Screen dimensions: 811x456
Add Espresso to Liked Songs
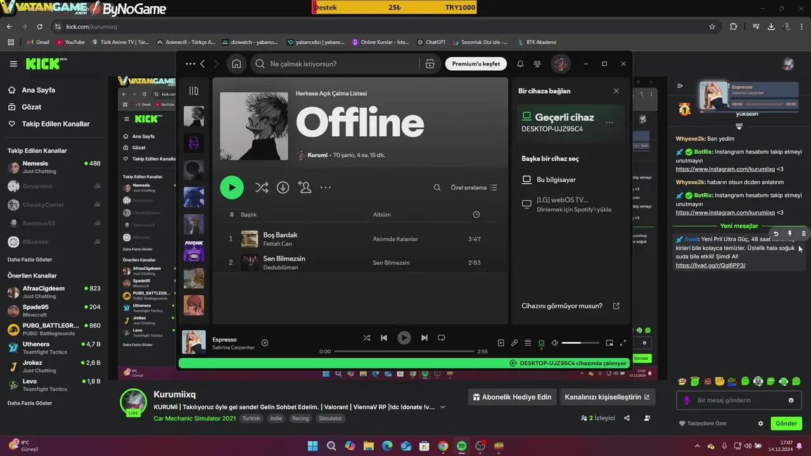click(265, 343)
